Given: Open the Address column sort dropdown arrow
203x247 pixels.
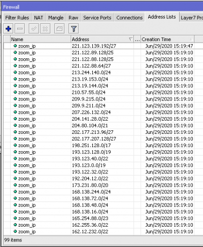Looking at the screenshot, I should coord(130,39).
